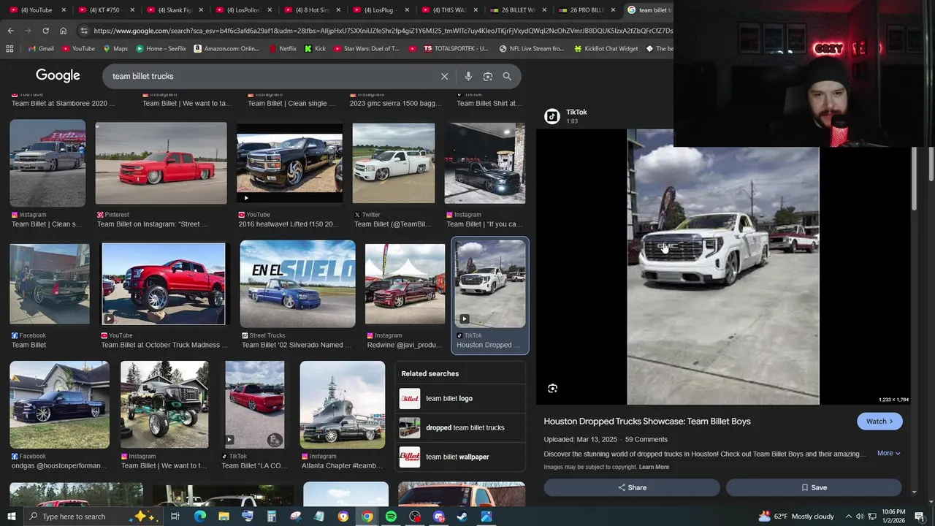Open Pinterest red lowered truck thumbnail
Viewport: 935px width, 526px height.
pos(161,163)
